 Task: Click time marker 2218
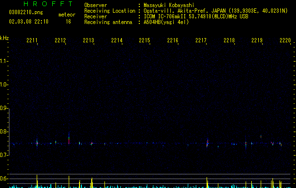(229, 40)
